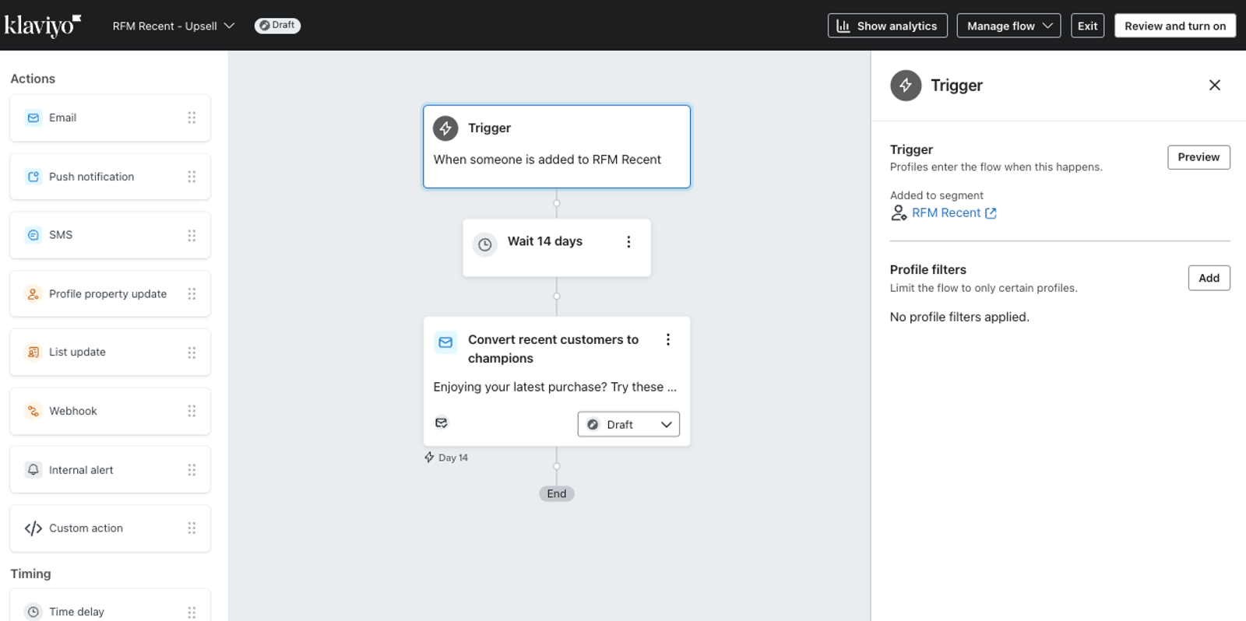The width and height of the screenshot is (1246, 621).
Task: Select the Trigger node in the flow
Action: [557, 146]
